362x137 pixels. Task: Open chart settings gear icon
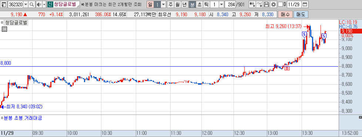(x=274, y=4)
